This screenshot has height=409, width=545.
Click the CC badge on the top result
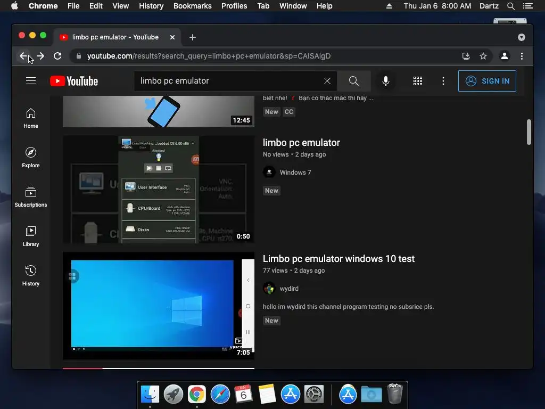click(289, 112)
